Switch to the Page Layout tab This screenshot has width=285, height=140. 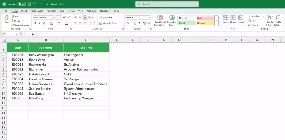[37, 11]
